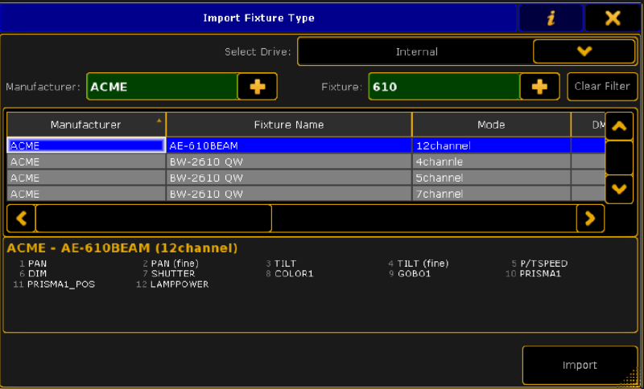The width and height of the screenshot is (644, 389).
Task: Select the BW-2610 QW 4channle row
Action: pos(289,162)
